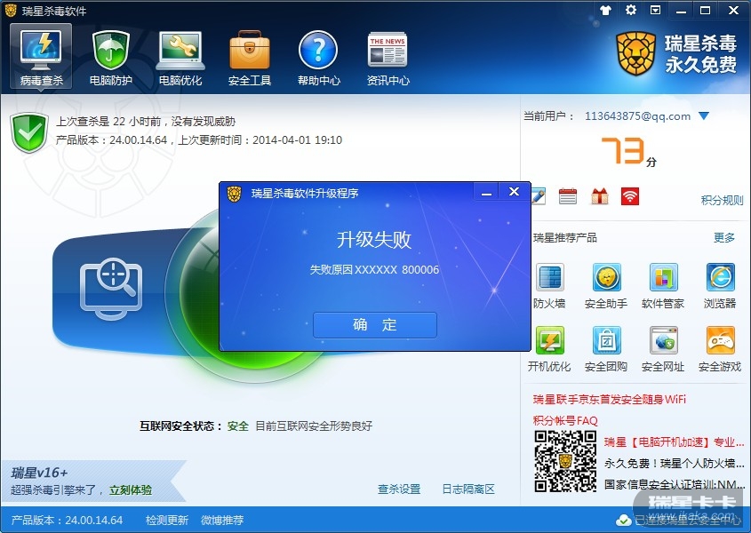Click the lion icon in main title bar
This screenshot has width=751, height=533.
10,10
